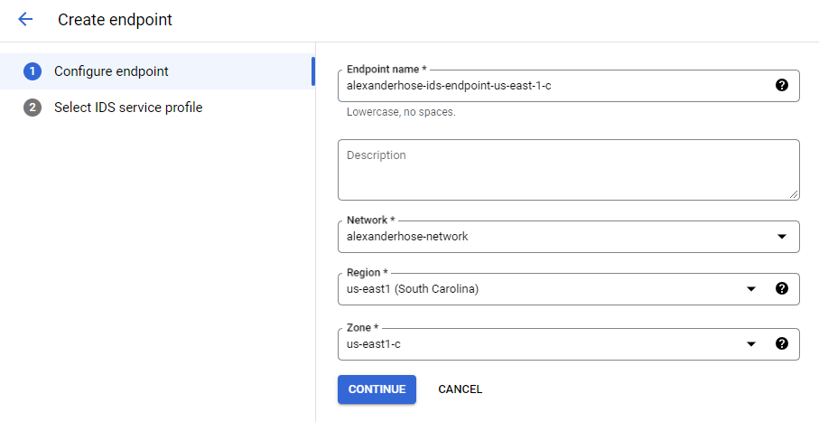The image size is (819, 422).
Task: Go back using the left arrow icon
Action: click(x=25, y=19)
